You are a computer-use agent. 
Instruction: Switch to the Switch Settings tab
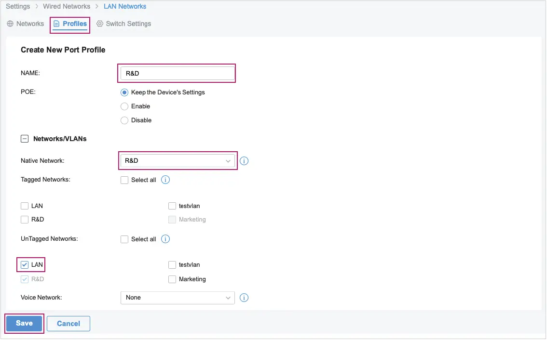[x=129, y=23]
